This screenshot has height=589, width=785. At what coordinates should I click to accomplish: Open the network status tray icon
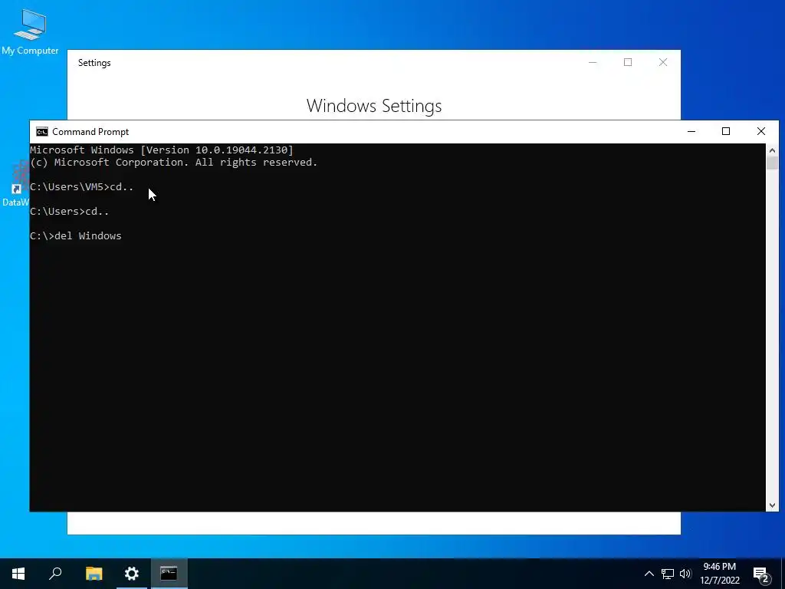(x=668, y=574)
